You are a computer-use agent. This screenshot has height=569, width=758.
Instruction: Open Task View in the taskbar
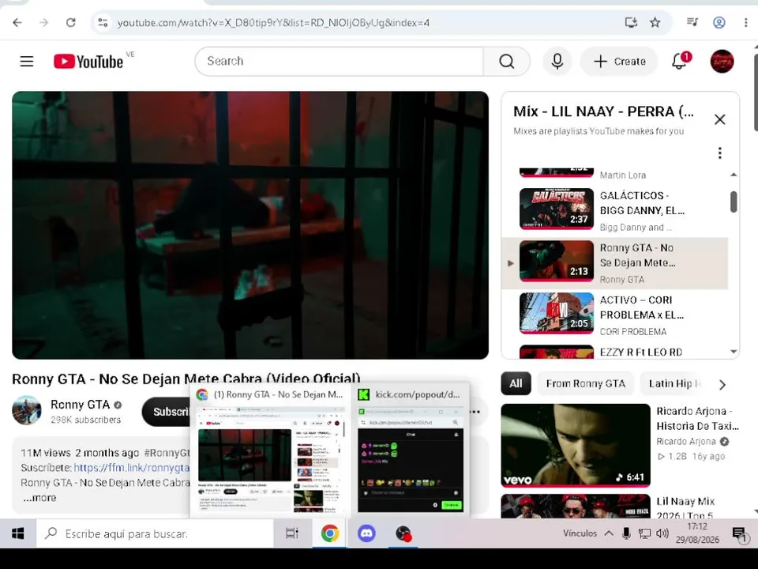coord(291,533)
